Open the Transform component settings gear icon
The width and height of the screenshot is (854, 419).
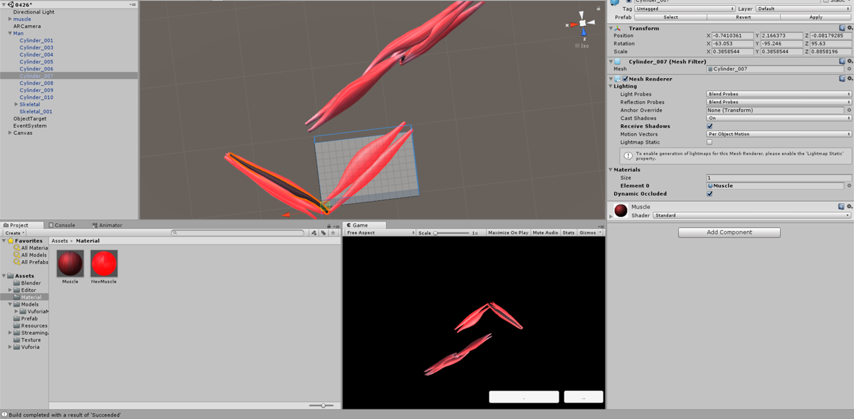(x=850, y=28)
